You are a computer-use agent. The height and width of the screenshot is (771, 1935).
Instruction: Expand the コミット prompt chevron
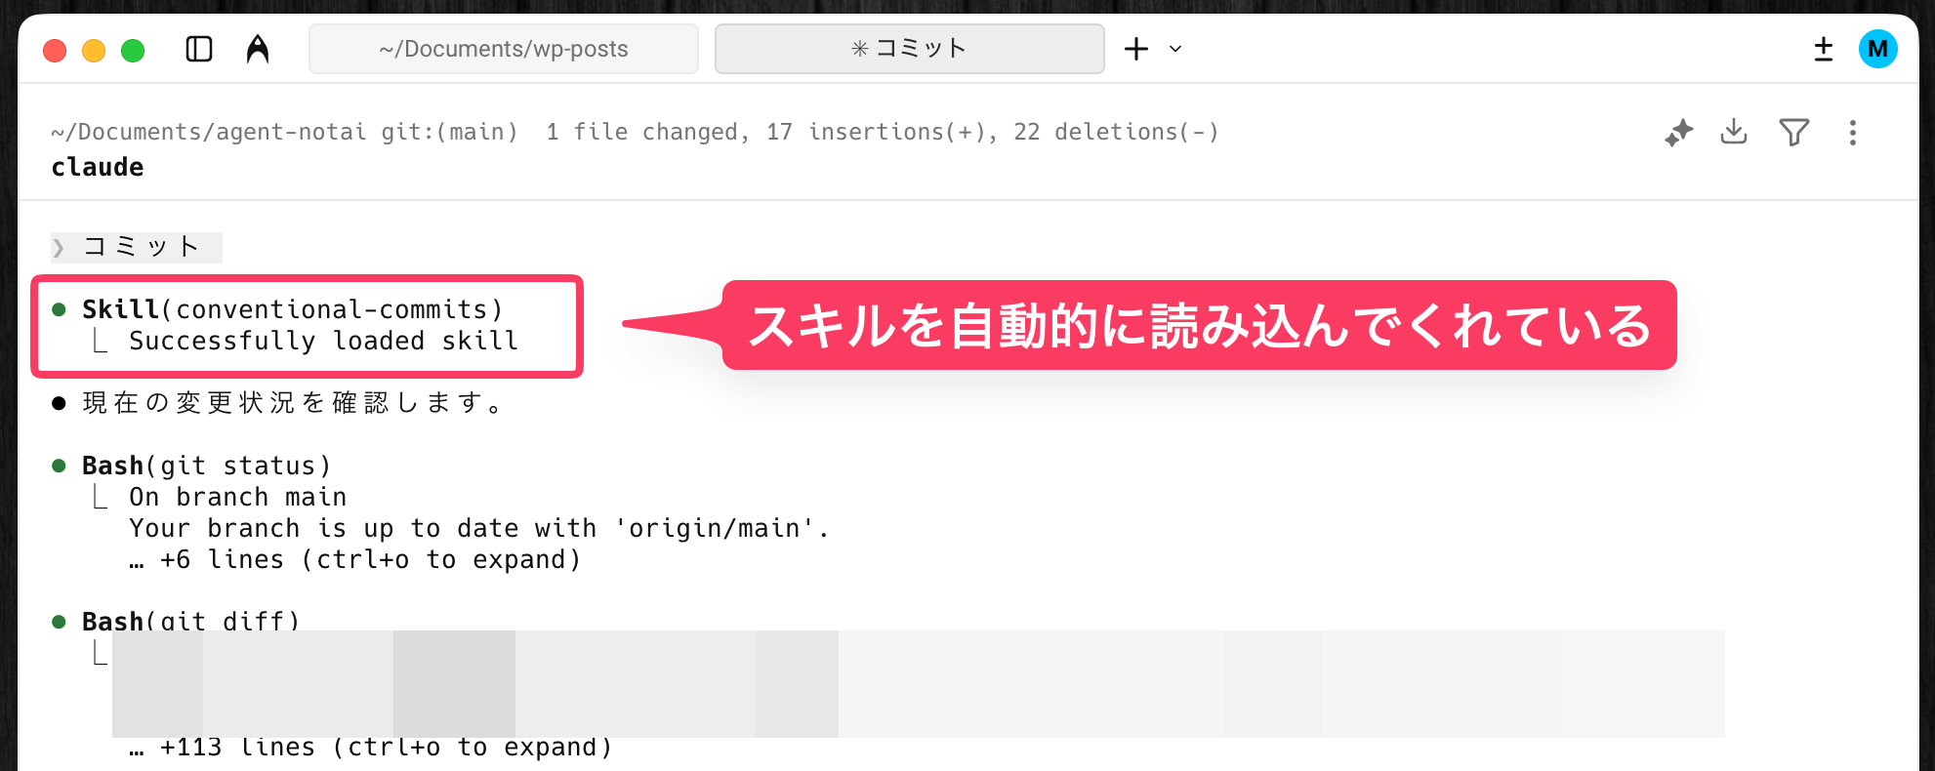coord(60,248)
